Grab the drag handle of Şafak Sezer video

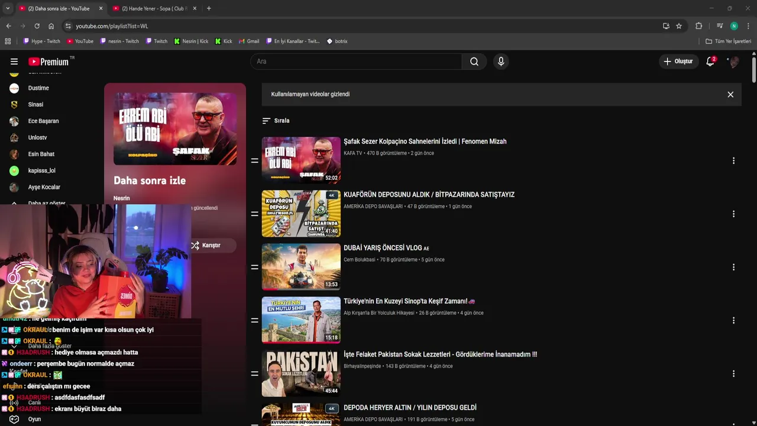254,161
